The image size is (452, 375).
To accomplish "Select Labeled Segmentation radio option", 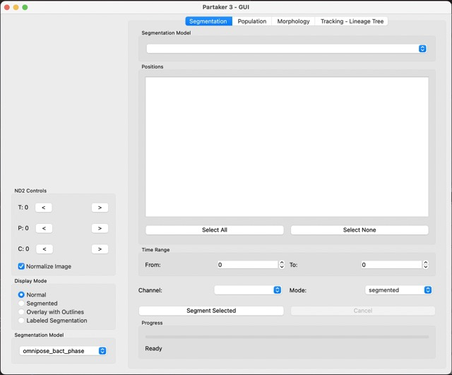I will [21, 320].
